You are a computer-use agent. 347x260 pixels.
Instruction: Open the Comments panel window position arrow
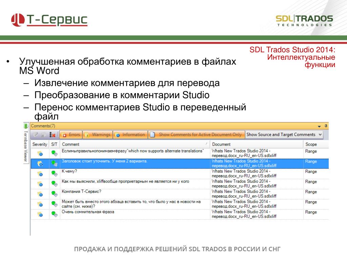click(x=319, y=126)
